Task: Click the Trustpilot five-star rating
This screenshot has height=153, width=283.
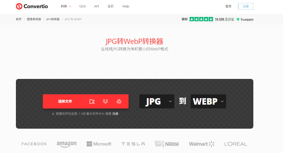Action: pos(201,19)
